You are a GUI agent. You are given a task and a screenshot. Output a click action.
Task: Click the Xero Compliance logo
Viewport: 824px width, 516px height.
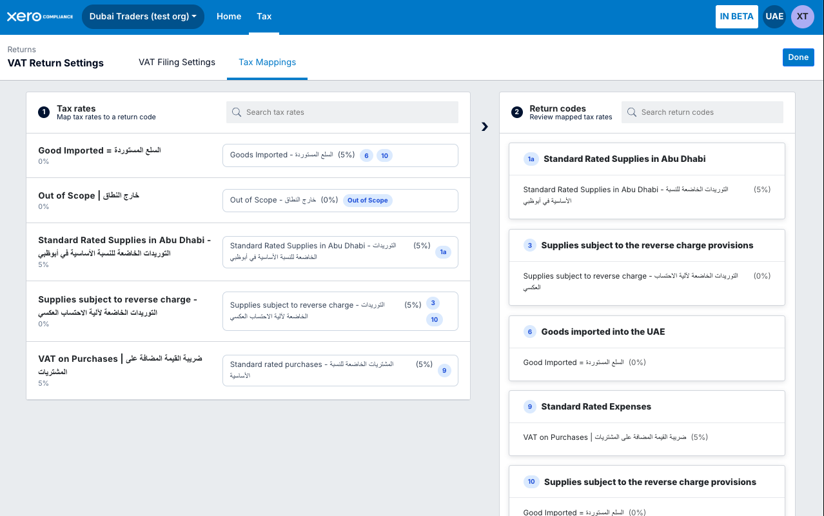(x=40, y=16)
